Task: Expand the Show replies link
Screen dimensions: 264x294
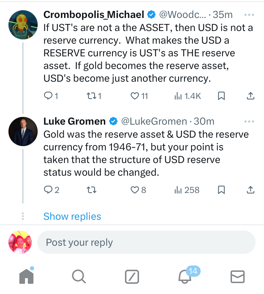Action: click(x=72, y=216)
